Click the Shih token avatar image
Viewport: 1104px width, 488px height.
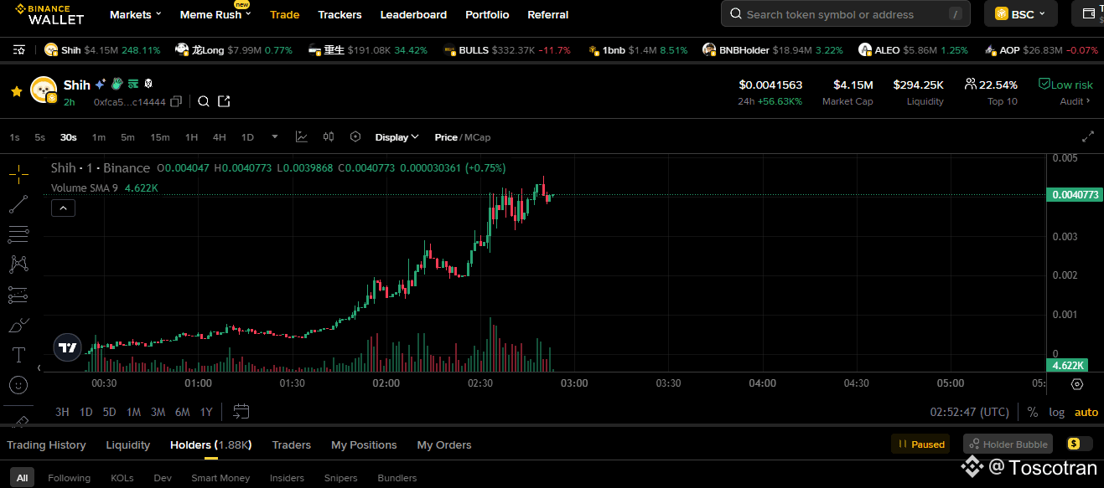pyautogui.click(x=44, y=90)
